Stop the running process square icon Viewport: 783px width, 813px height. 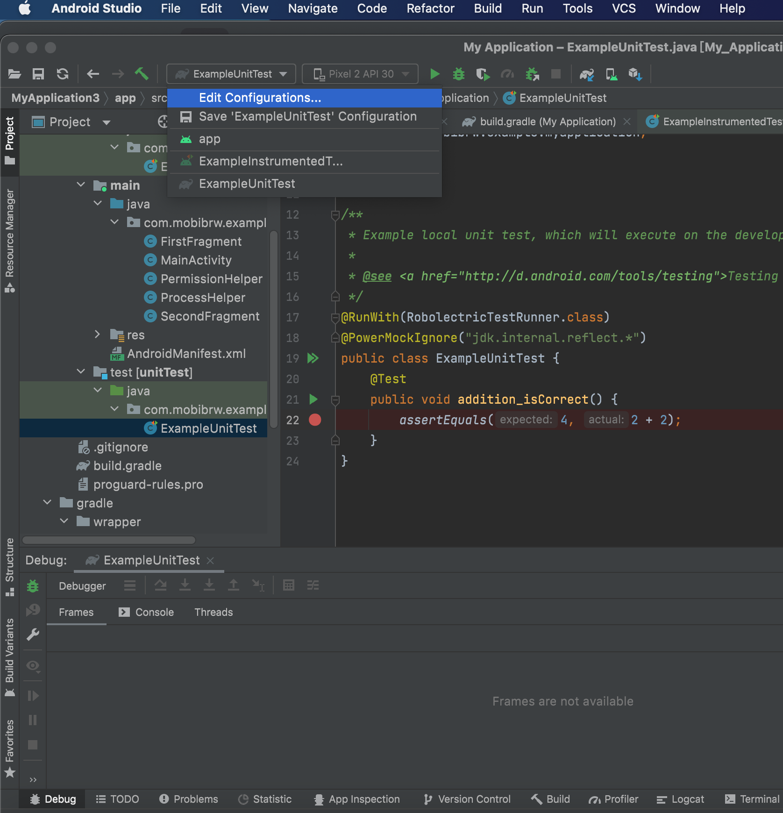point(556,74)
